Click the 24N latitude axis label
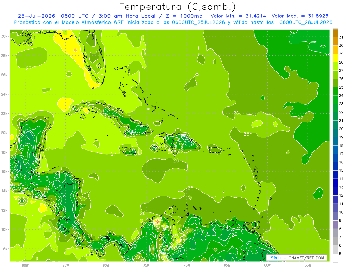 5,94
